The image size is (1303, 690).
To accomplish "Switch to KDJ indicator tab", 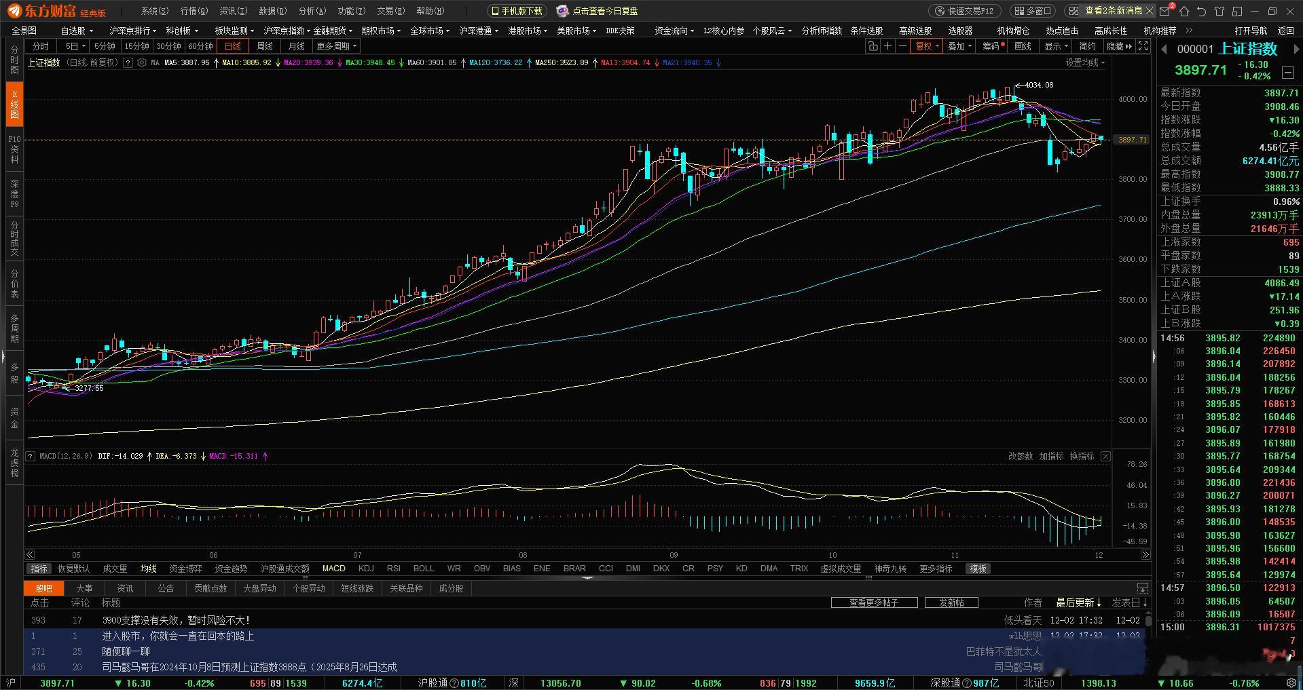I will pyautogui.click(x=366, y=569).
